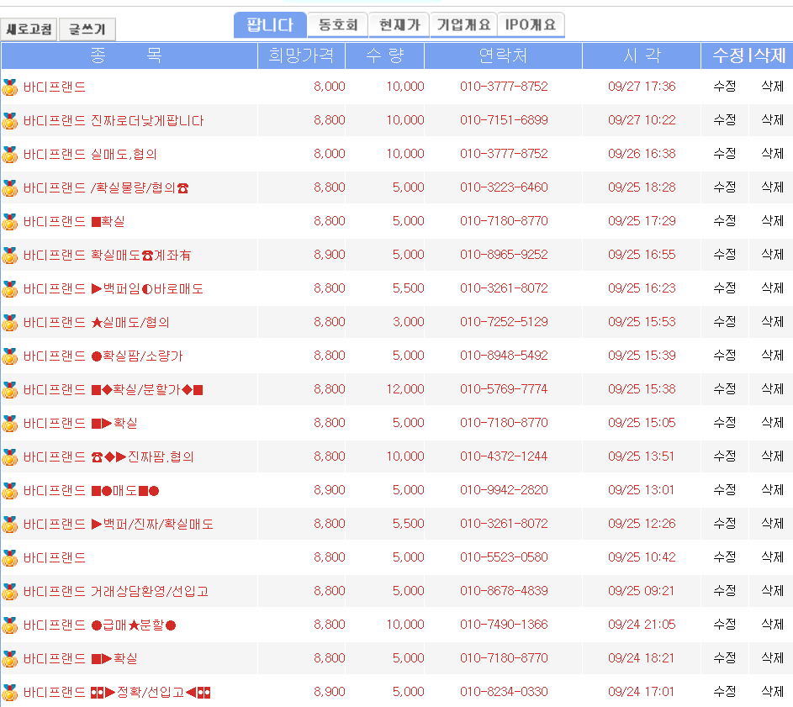This screenshot has height=707, width=793.
Task: Click 수정 on the 09/25 09:21 row
Action: 724,591
